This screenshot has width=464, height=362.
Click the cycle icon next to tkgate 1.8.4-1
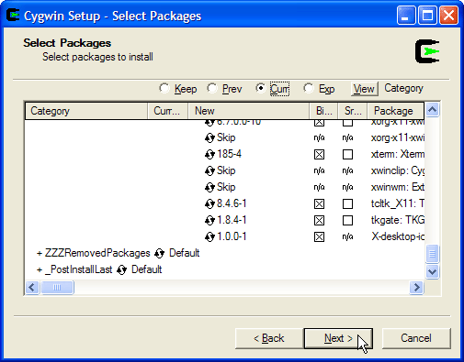[x=209, y=221]
